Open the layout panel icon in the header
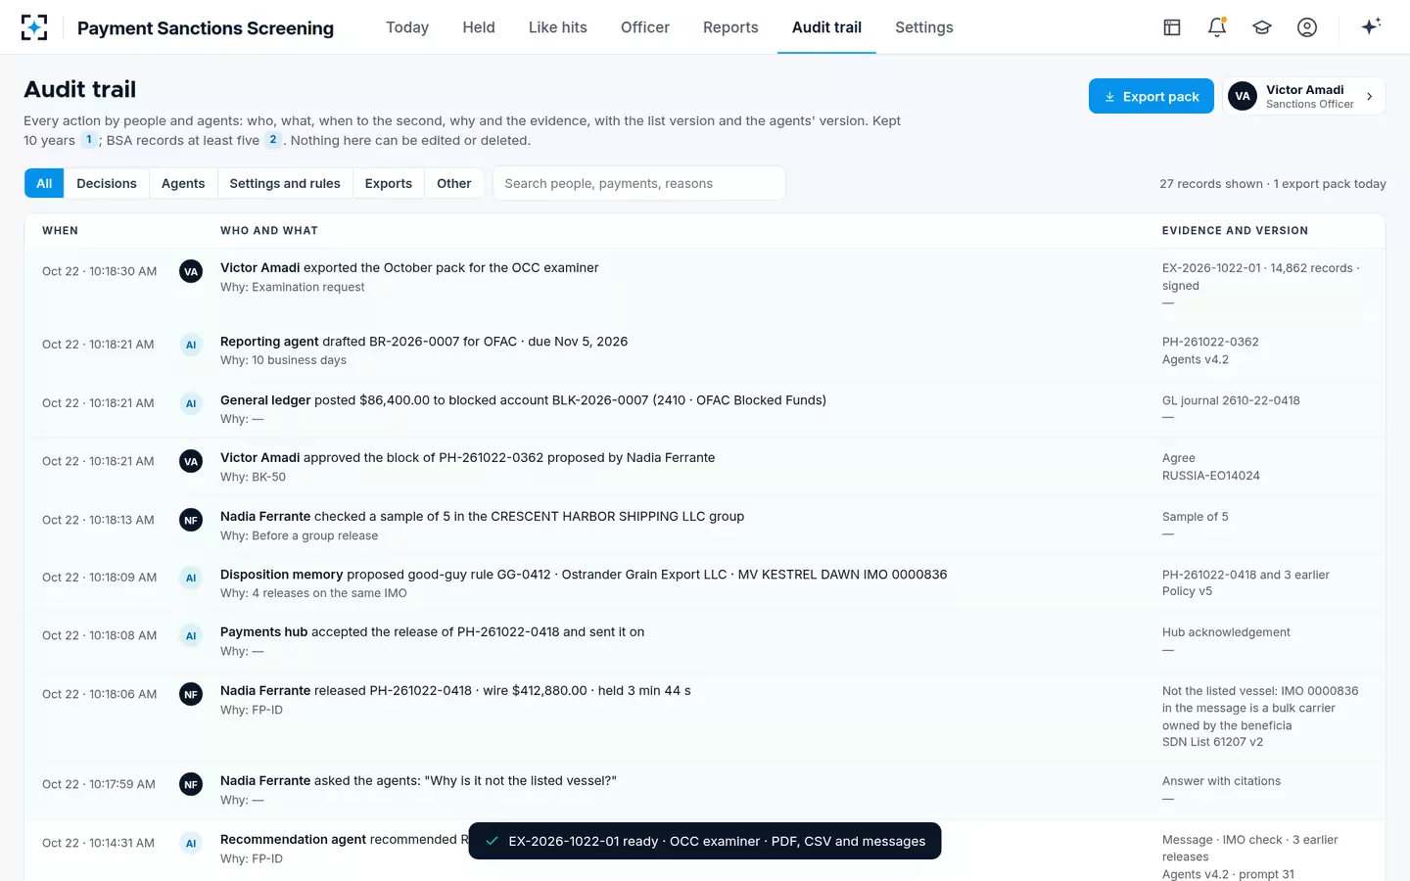 [1172, 27]
